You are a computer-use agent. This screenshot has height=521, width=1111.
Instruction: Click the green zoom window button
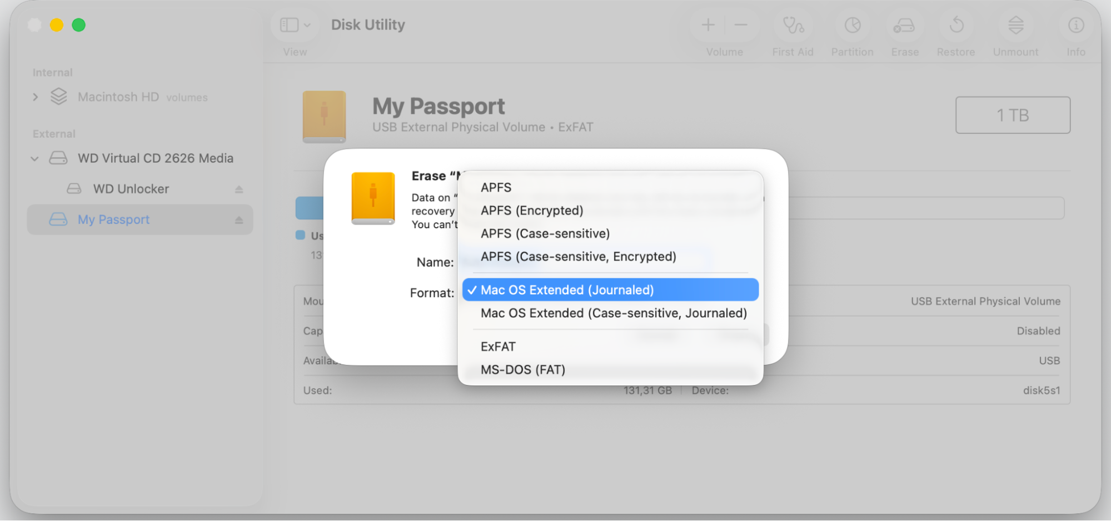[x=79, y=25]
